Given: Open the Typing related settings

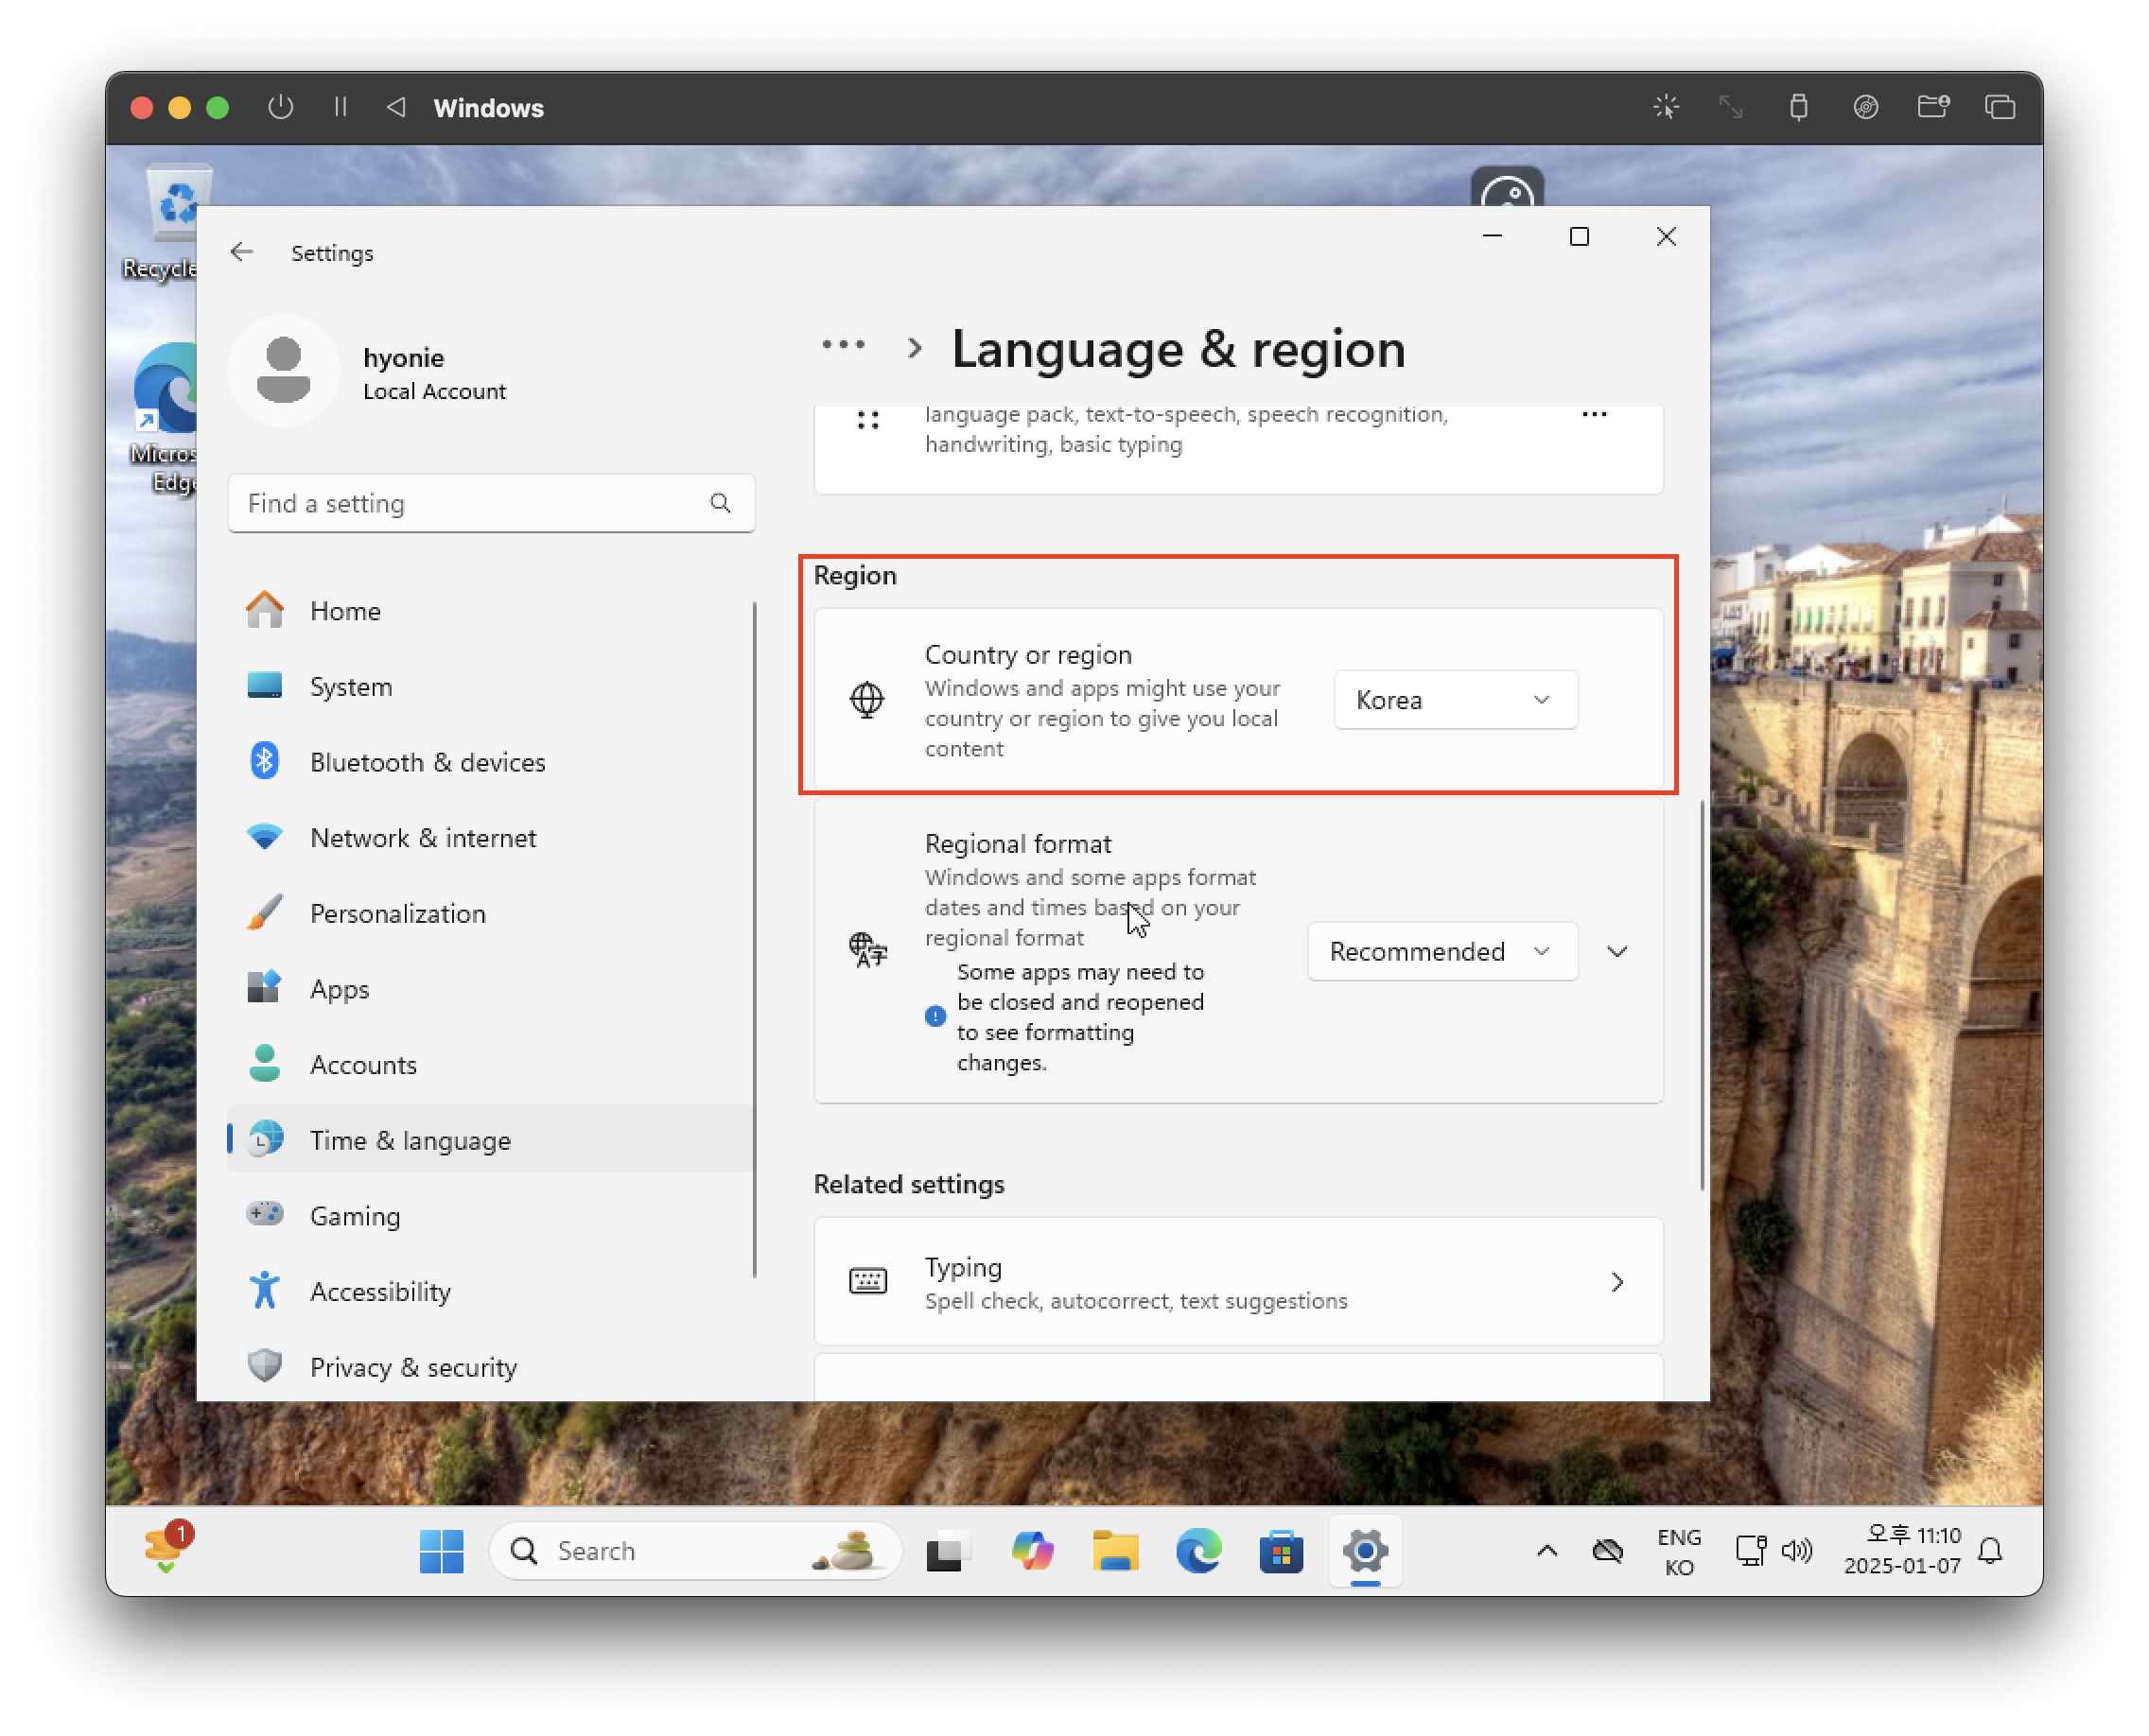Looking at the screenshot, I should (1237, 1282).
